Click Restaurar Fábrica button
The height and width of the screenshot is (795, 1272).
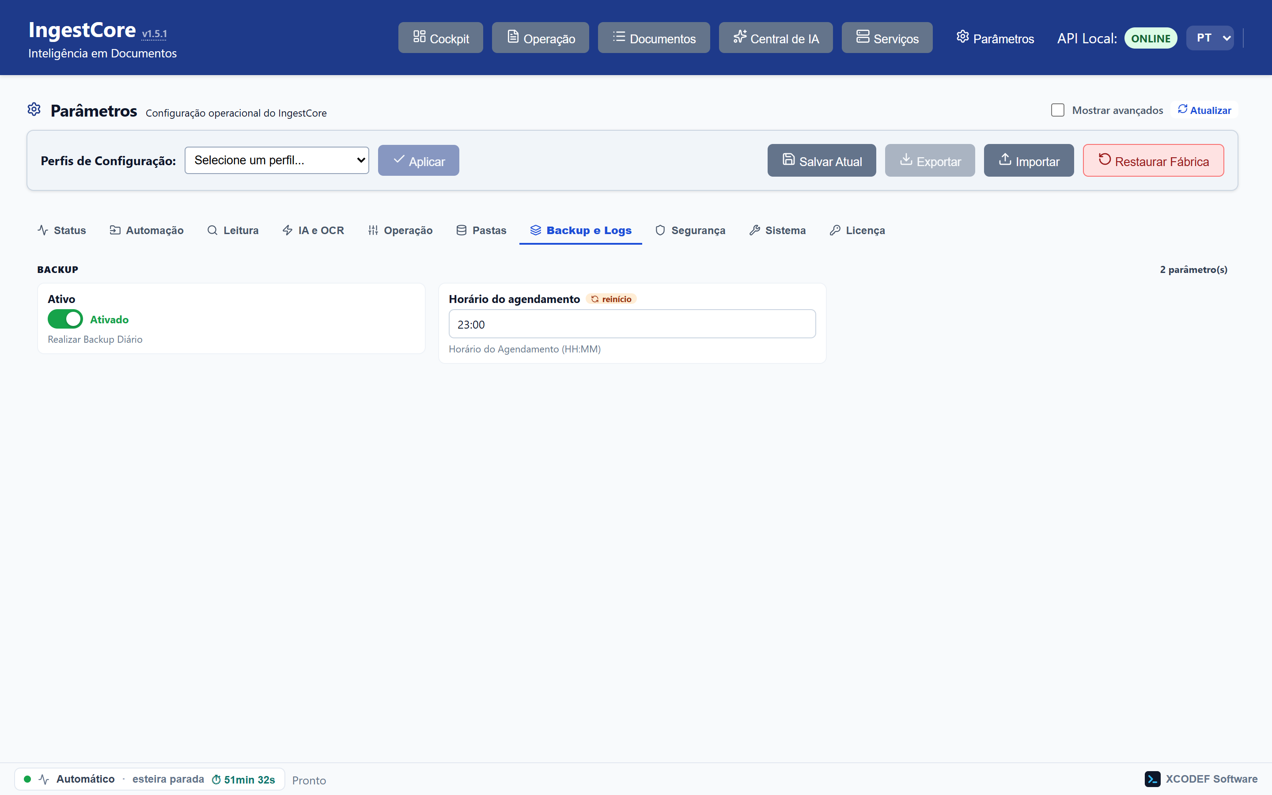pyautogui.click(x=1153, y=160)
